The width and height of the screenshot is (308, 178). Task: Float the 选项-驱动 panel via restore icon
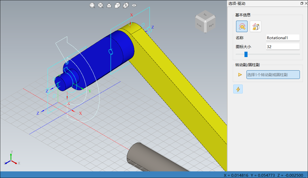(x=302, y=3)
